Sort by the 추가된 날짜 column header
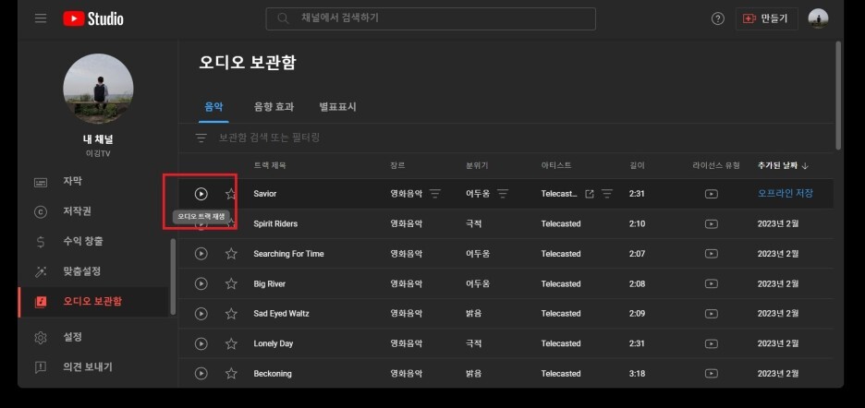865x408 pixels. (x=783, y=165)
